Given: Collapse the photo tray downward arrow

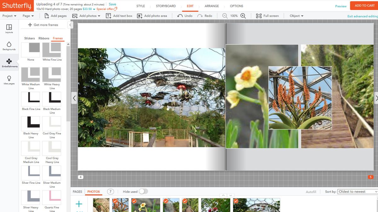Looking at the screenshot, I should (231, 195).
